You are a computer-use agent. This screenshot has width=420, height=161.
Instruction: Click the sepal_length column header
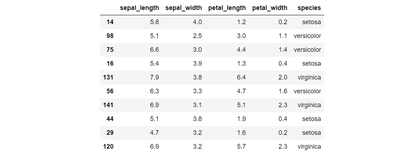(139, 8)
